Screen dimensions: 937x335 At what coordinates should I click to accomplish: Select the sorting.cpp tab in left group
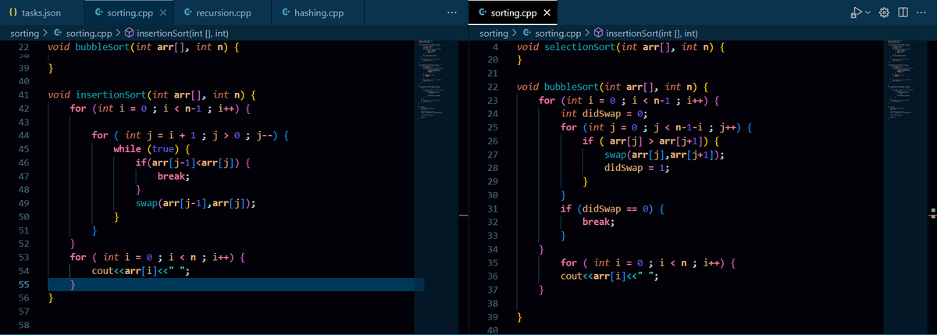[x=130, y=13]
